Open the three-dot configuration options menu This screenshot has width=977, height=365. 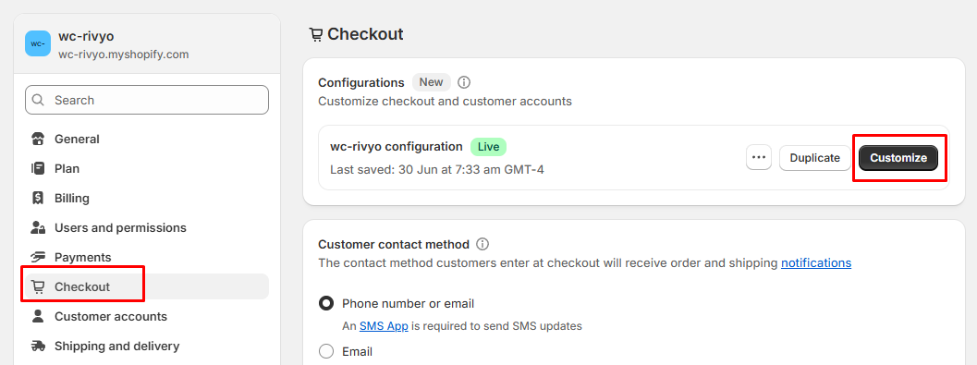pyautogui.click(x=758, y=158)
